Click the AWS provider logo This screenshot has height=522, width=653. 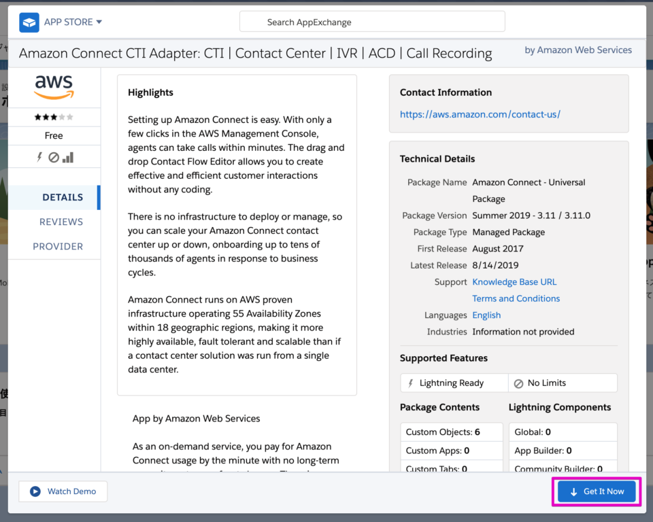pos(54,86)
